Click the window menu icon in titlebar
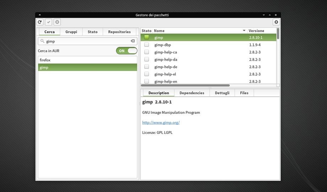The image size is (327, 192). pyautogui.click(x=39, y=15)
